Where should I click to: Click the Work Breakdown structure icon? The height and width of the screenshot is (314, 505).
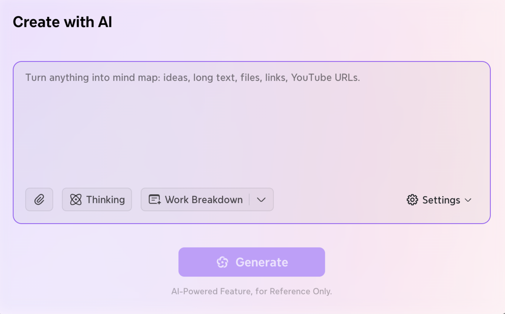[155, 200]
